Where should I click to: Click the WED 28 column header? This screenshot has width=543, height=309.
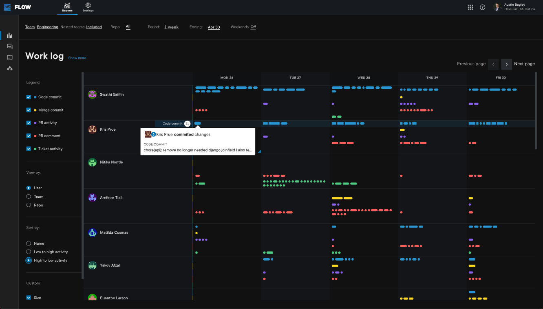coord(364,78)
